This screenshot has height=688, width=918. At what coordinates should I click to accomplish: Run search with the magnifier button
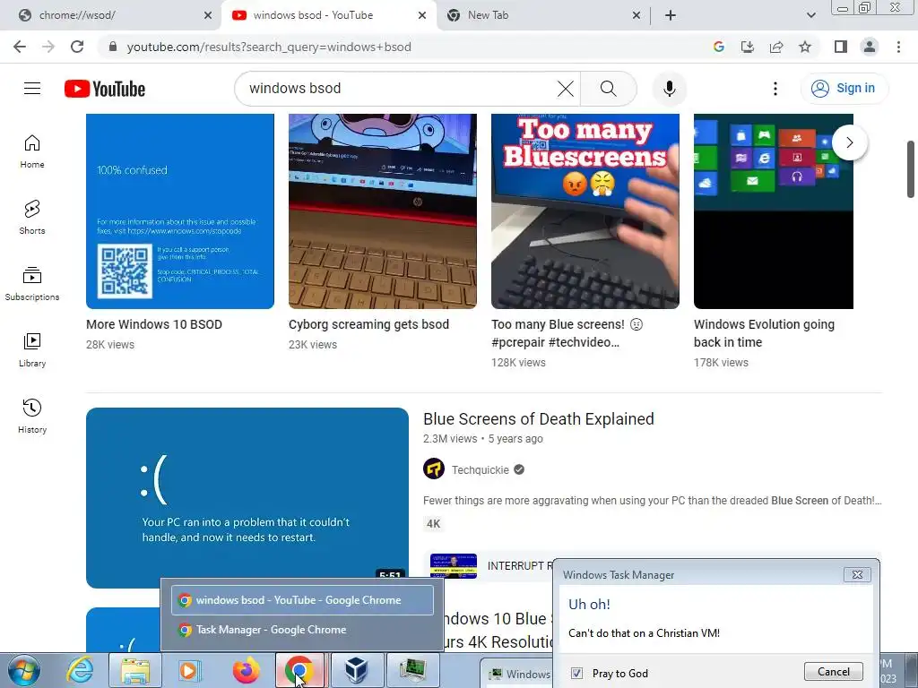[609, 89]
